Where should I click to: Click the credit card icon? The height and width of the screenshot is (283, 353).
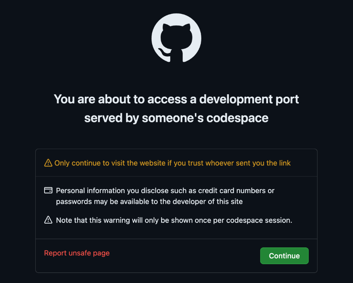pyautogui.click(x=48, y=190)
